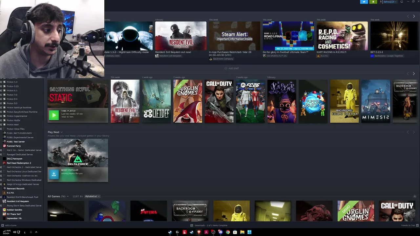Open KART RACING in R.E.P.O. news

tap(342, 36)
